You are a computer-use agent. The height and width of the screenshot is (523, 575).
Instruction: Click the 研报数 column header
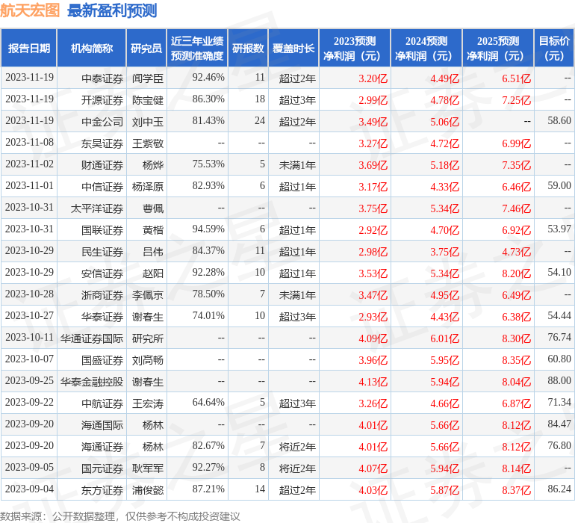pos(248,48)
